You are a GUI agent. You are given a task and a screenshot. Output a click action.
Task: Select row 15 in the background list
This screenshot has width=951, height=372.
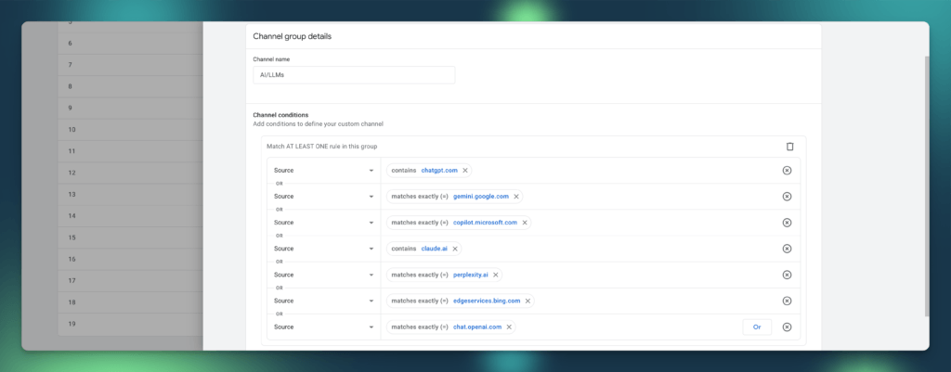(x=130, y=237)
